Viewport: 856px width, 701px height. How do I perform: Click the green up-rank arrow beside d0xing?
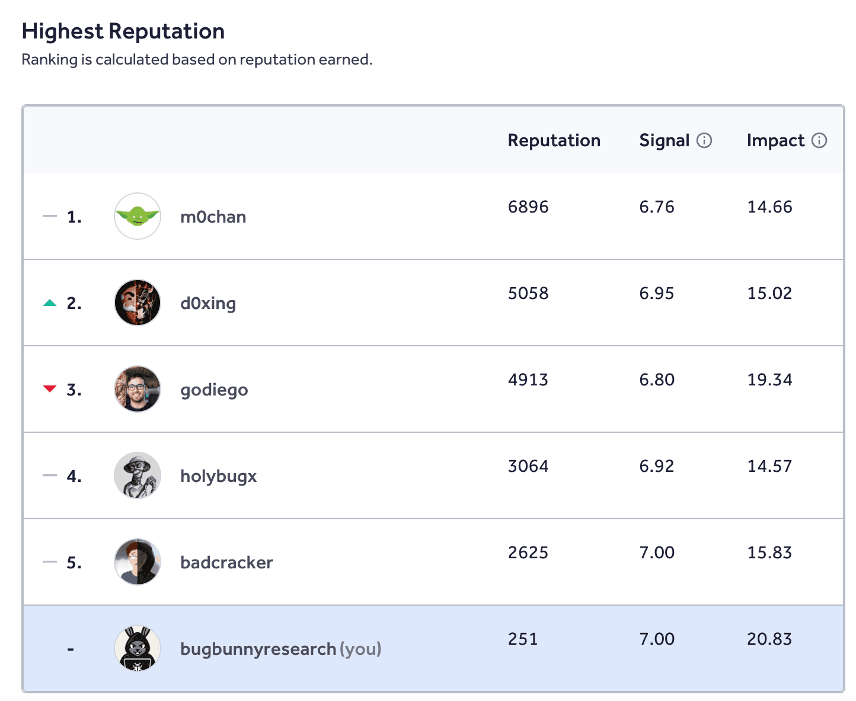point(50,303)
